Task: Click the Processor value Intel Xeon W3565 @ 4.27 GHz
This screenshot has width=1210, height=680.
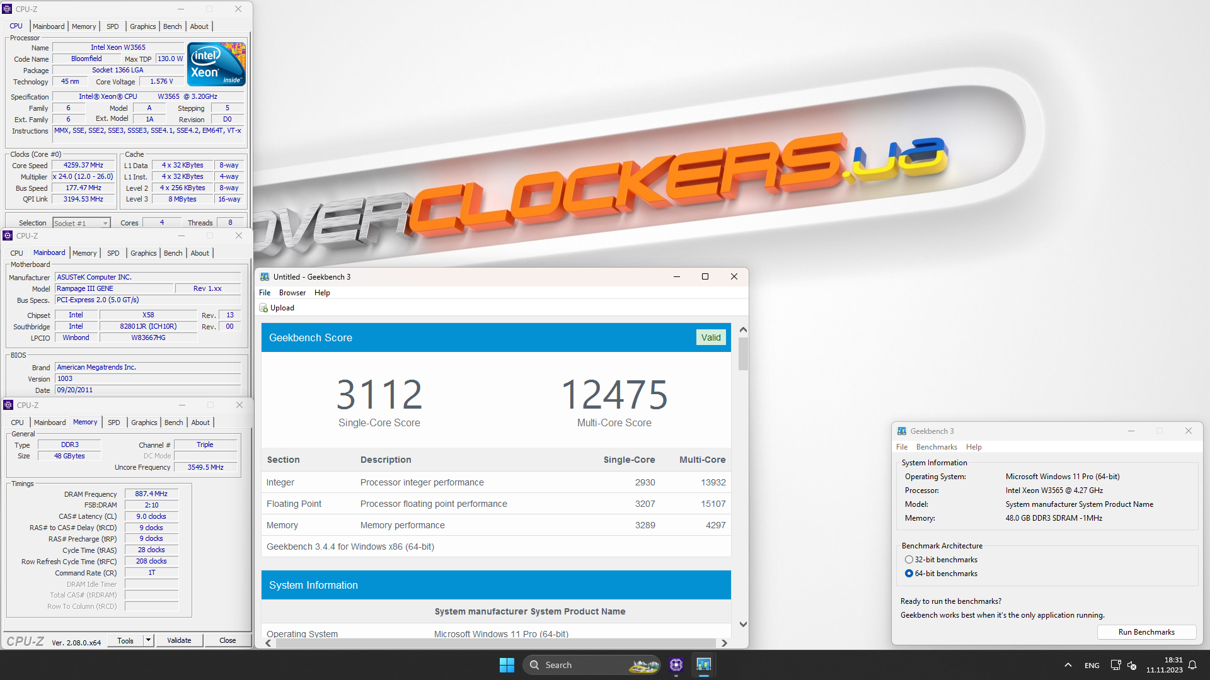Action: 1054,490
